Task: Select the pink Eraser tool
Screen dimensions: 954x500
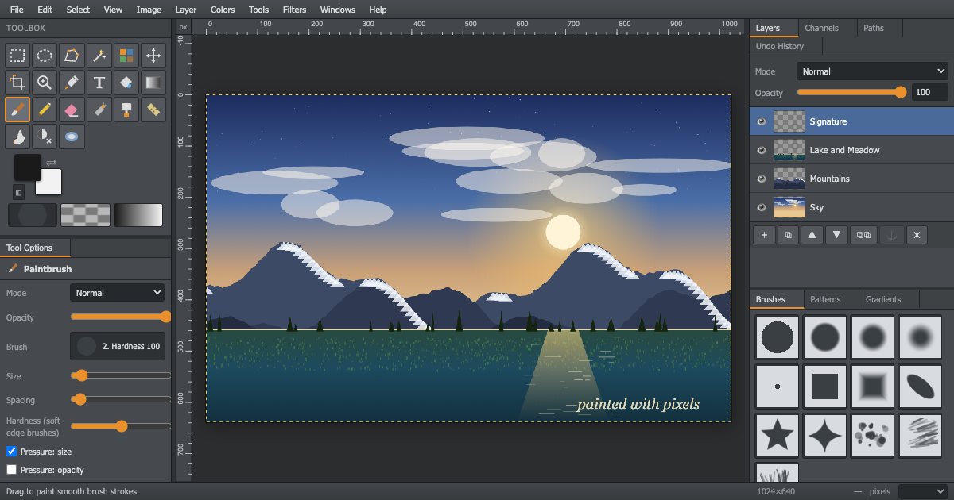Action: click(x=72, y=110)
